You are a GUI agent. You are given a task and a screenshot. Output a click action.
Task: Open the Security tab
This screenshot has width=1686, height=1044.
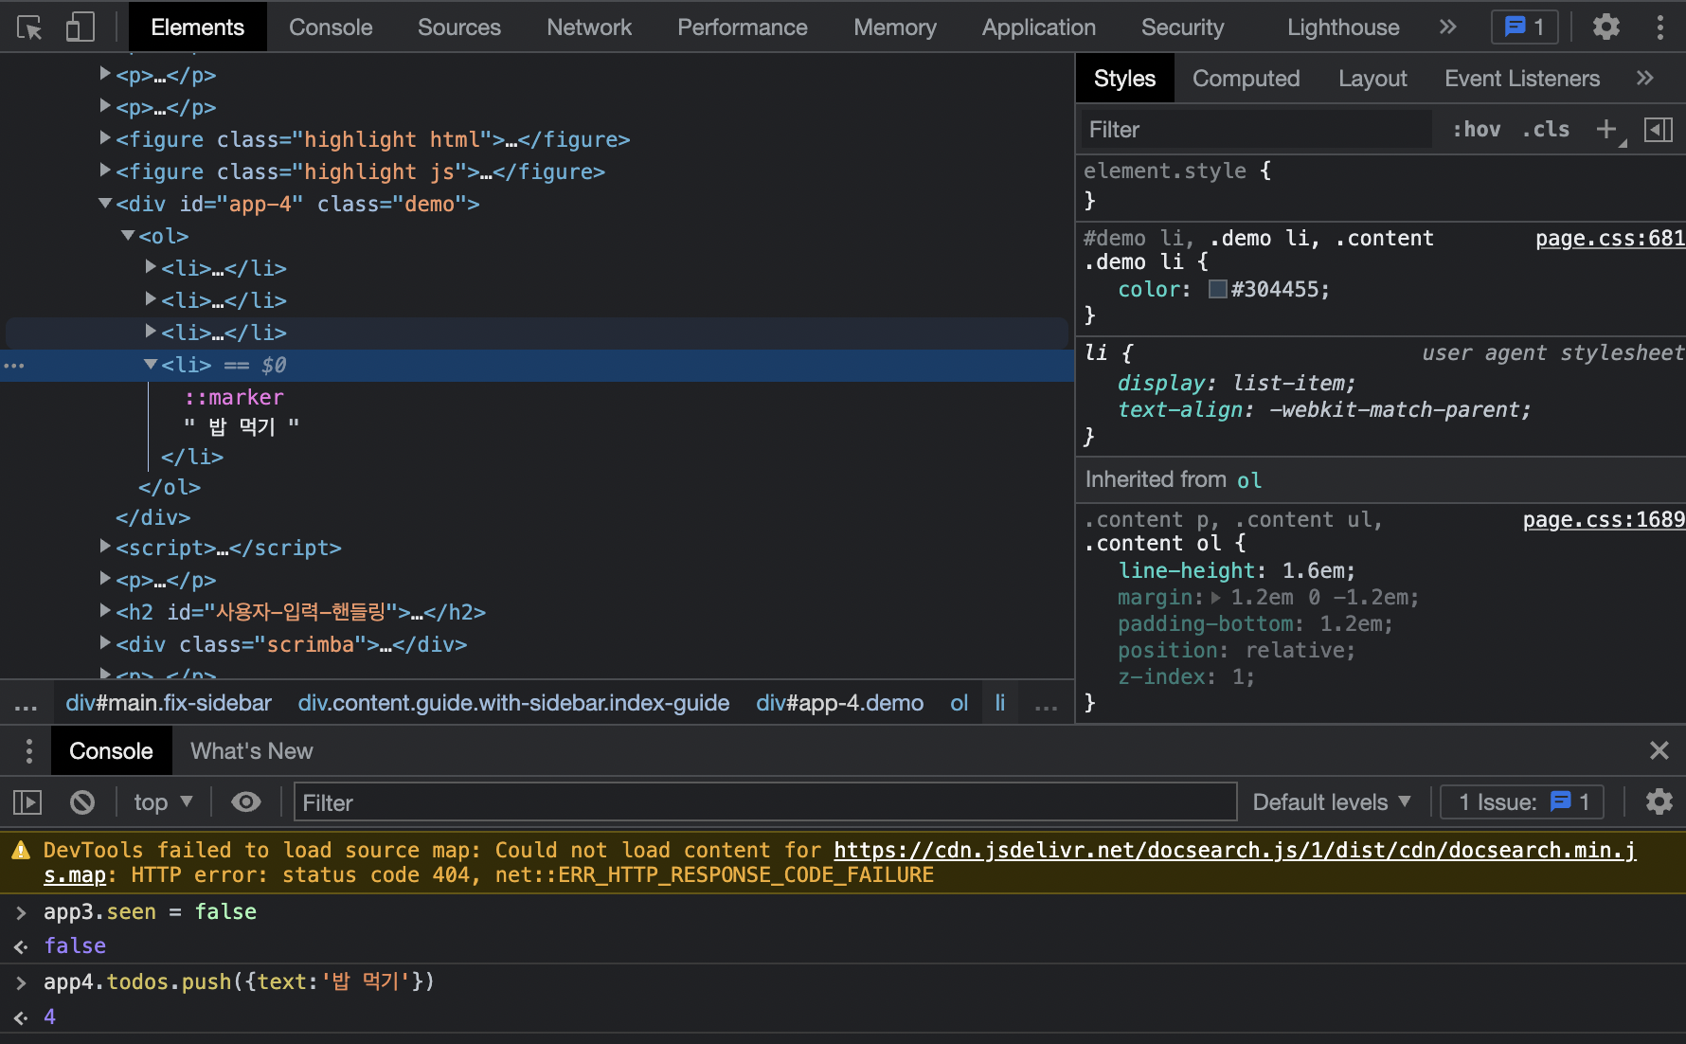click(x=1183, y=27)
